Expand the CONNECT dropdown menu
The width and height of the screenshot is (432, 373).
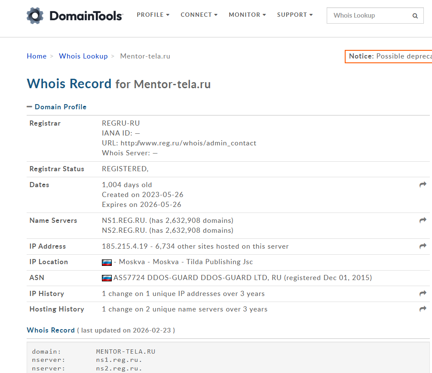[x=199, y=15]
